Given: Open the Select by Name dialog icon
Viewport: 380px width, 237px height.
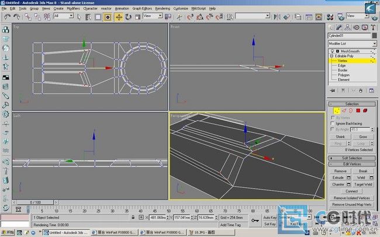Looking at the screenshot, I should click(x=88, y=17).
